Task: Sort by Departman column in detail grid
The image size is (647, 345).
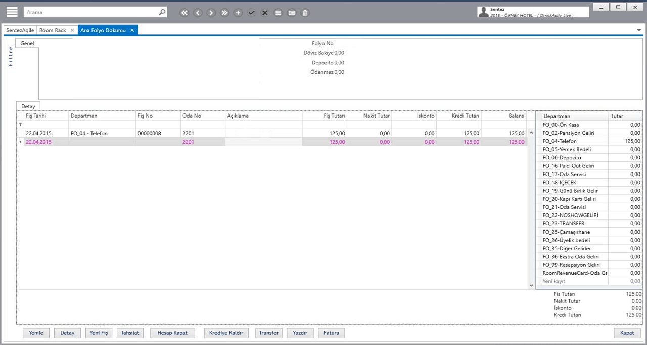Action: pyautogui.click(x=102, y=116)
